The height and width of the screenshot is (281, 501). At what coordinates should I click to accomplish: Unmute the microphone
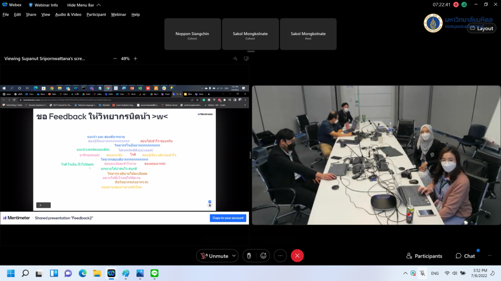[x=214, y=256]
